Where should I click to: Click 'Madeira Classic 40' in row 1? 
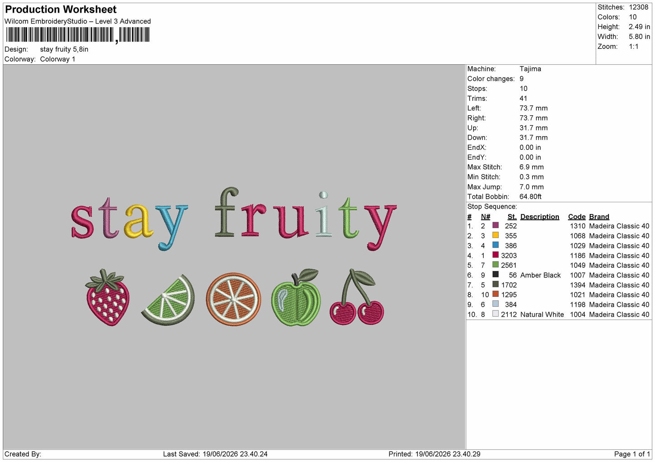pos(619,226)
